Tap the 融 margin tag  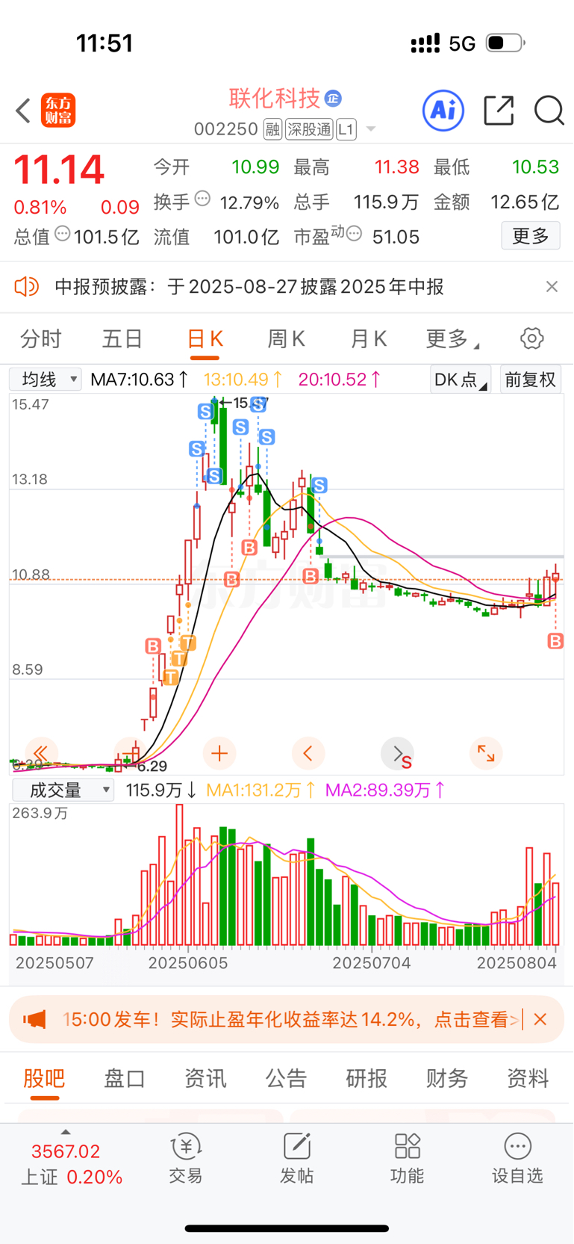click(x=272, y=129)
